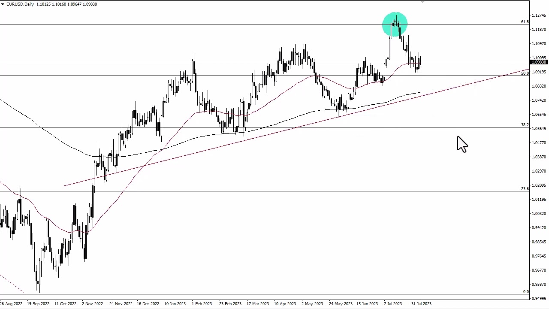Image resolution: width=549 pixels, height=309 pixels.
Task: Click the 0.94995 price axis label
Action: point(539,299)
